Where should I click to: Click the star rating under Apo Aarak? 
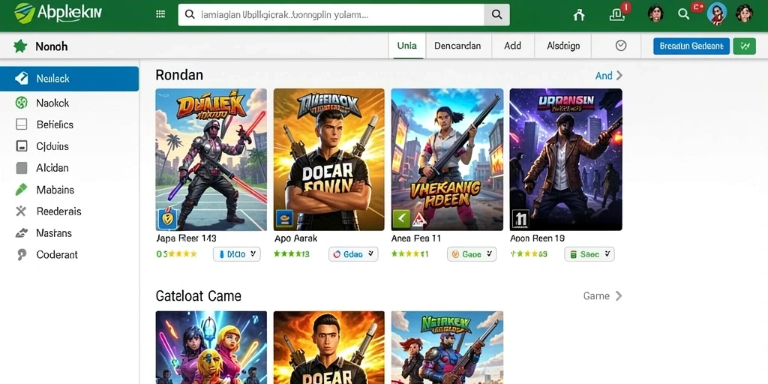(x=292, y=254)
